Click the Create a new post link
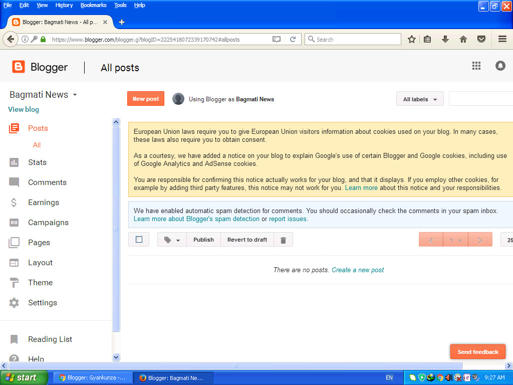Viewport: 513px width, 385px height. pos(357,269)
